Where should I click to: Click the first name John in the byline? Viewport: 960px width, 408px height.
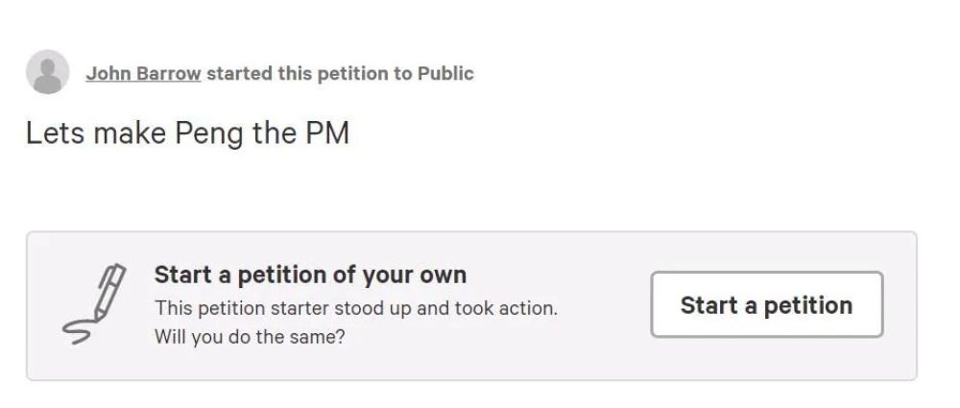coord(106,74)
